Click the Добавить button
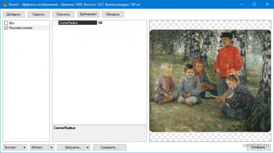Image resolution: width=274 pixels, height=153 pixels. (13, 14)
